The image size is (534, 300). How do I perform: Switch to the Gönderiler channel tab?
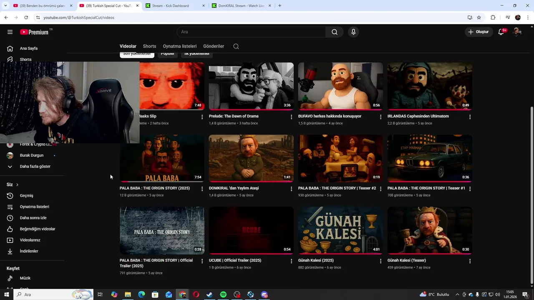pyautogui.click(x=214, y=46)
